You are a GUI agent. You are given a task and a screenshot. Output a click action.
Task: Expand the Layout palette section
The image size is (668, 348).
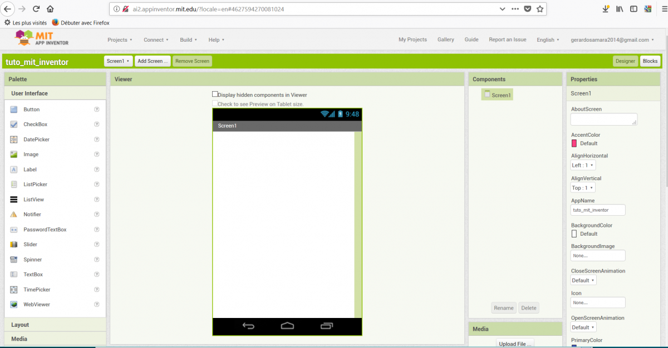coord(55,325)
